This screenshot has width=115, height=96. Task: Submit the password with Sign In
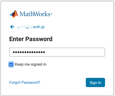(95, 82)
